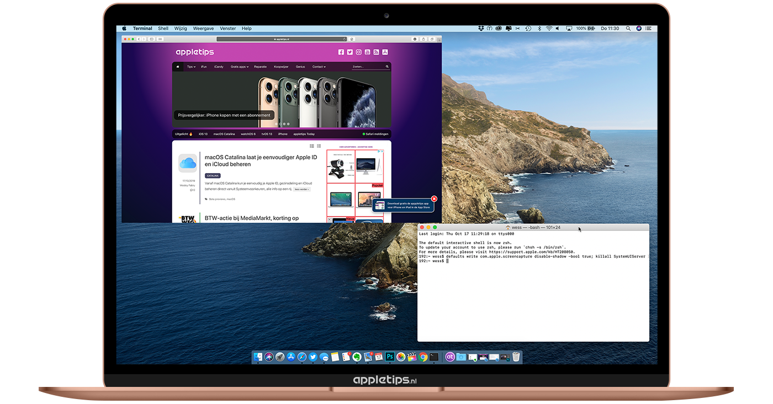773x404 pixels.
Task: Open the Reparatie nav link
Action: (261, 67)
